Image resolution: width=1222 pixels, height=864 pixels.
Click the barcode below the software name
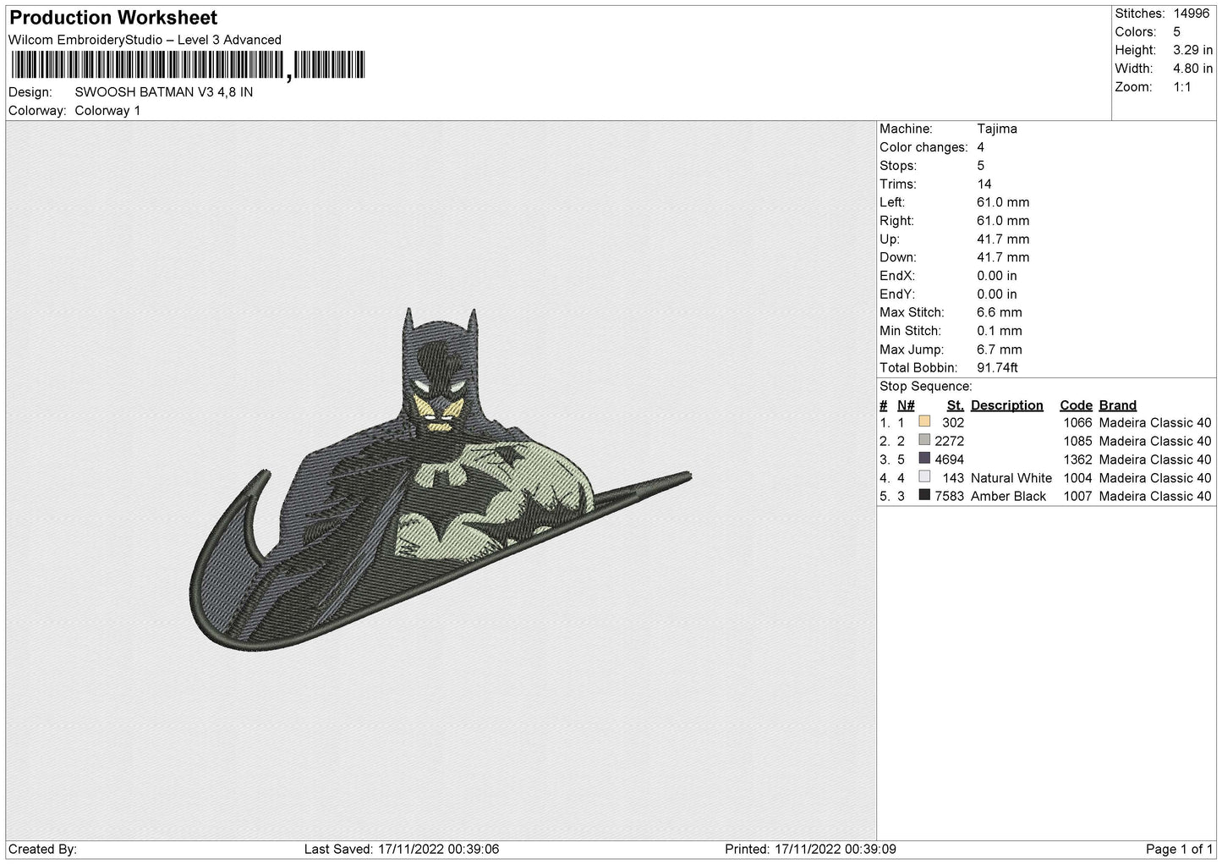[187, 66]
